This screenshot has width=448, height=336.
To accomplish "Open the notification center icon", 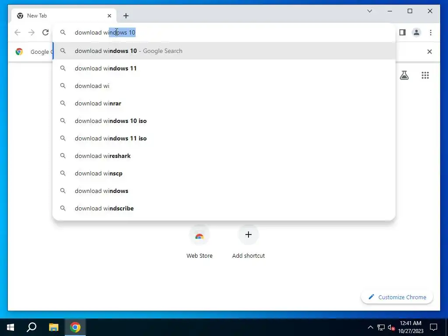I will click(434, 327).
